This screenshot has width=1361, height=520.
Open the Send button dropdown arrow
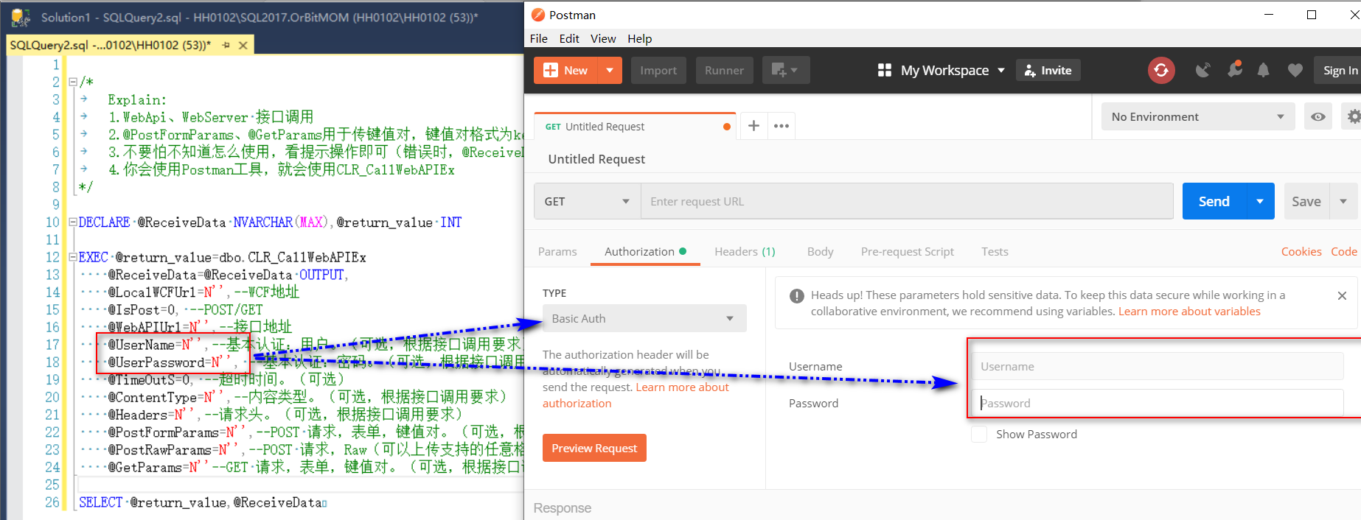point(1260,201)
